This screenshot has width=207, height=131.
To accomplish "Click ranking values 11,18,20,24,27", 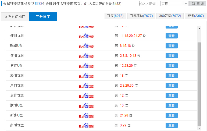I will [x=131, y=36].
